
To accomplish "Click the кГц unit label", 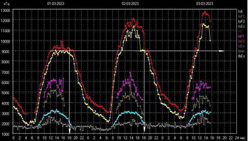I will click(x=6, y=4).
